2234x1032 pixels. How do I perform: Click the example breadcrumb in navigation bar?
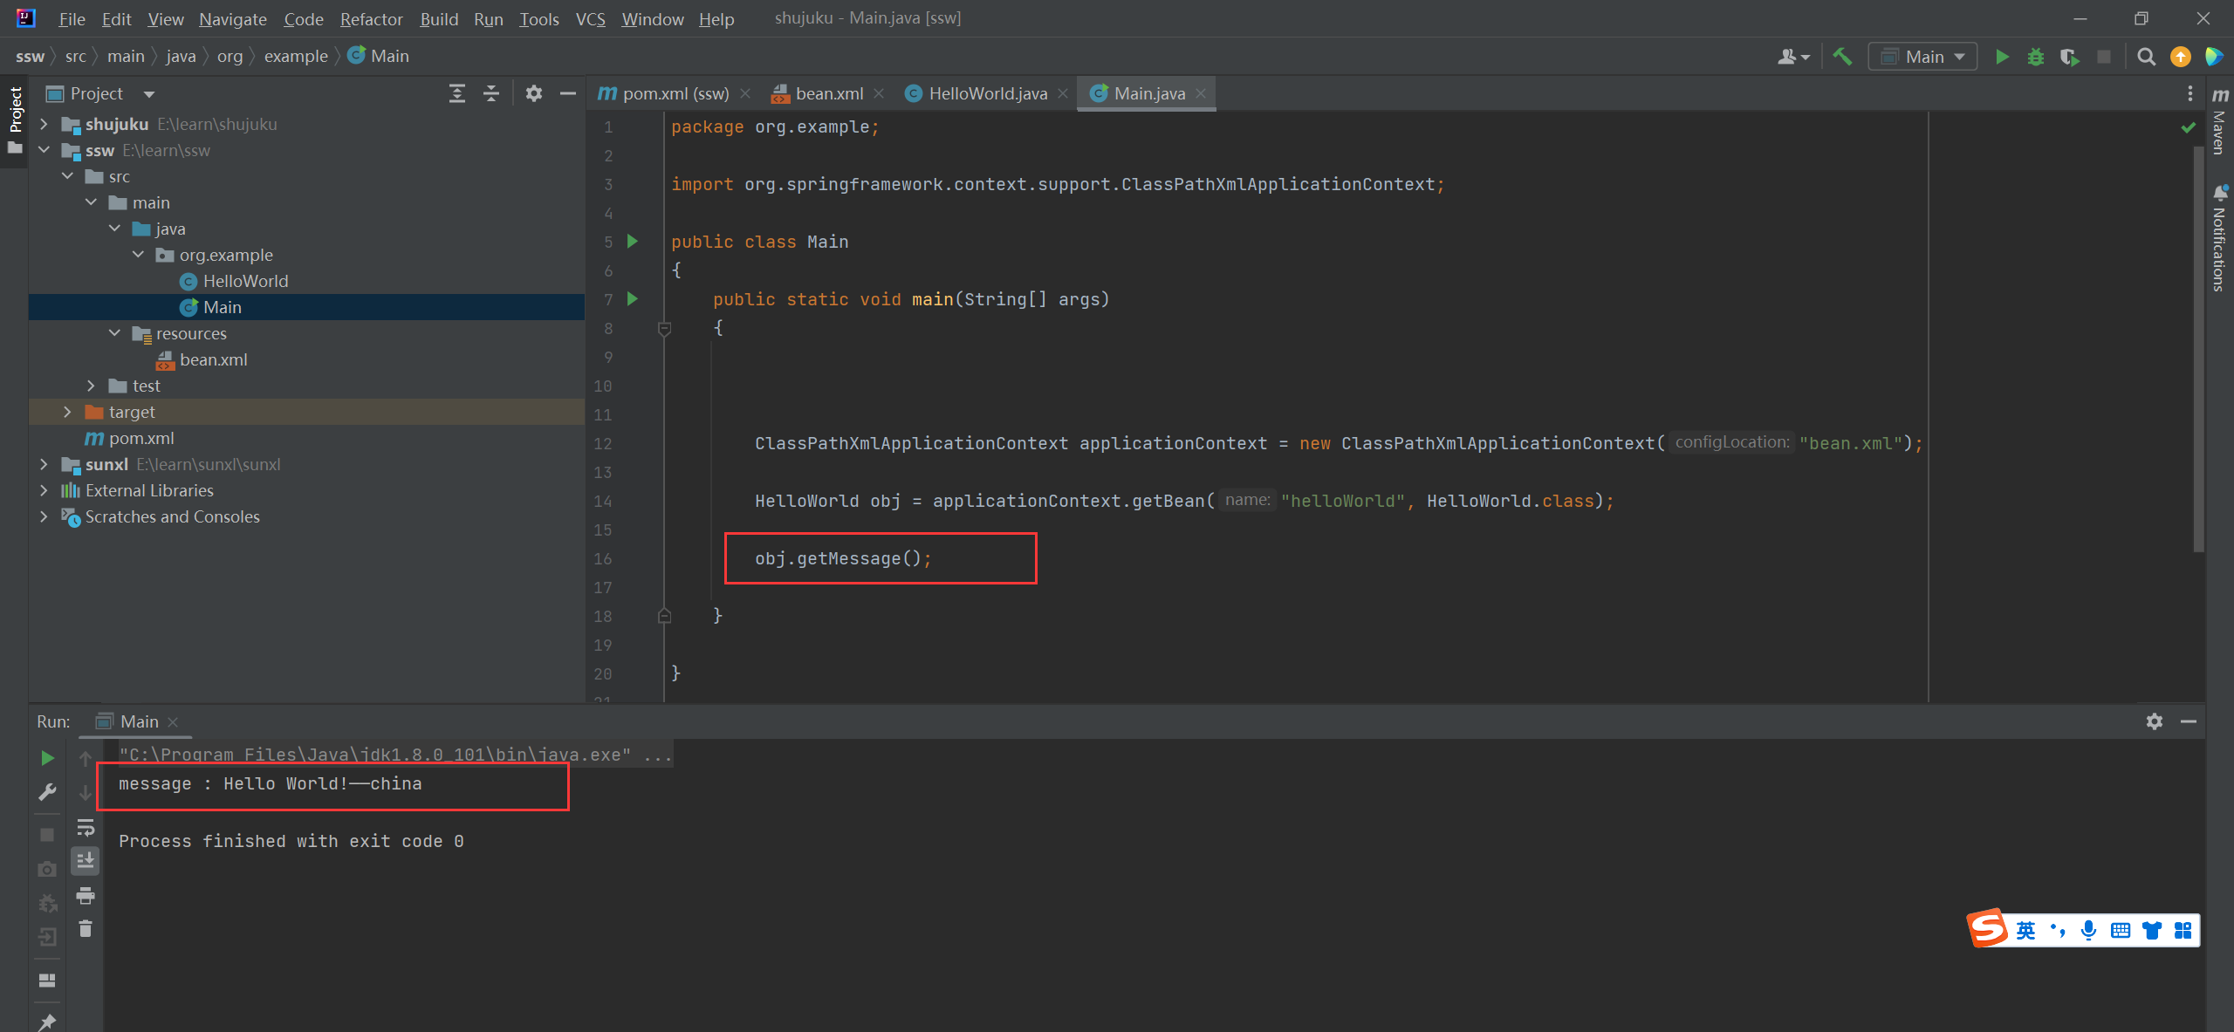point(296,57)
